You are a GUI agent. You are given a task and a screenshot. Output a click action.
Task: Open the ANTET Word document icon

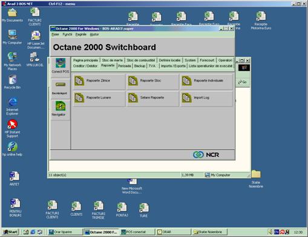pyautogui.click(x=15, y=178)
